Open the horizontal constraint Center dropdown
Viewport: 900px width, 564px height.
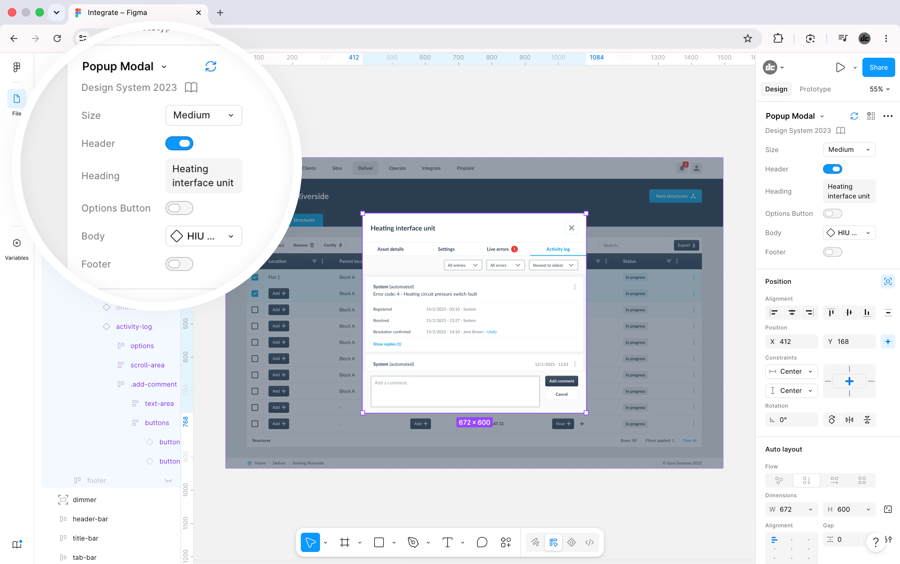click(791, 372)
